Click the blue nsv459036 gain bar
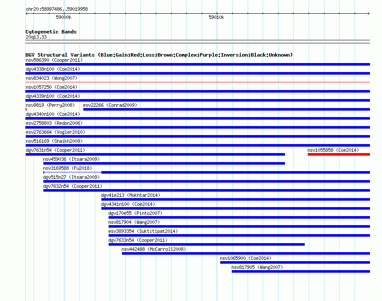The height and width of the screenshot is (301, 382). [164, 163]
